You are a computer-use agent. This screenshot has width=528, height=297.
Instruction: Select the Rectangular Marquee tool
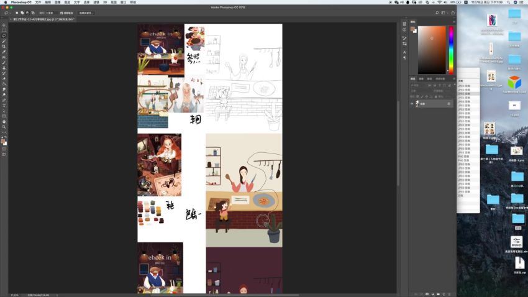(4, 30)
